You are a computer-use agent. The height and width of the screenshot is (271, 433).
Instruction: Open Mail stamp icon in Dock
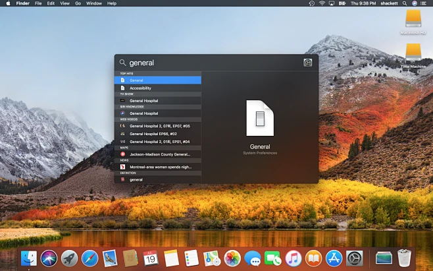(110, 258)
